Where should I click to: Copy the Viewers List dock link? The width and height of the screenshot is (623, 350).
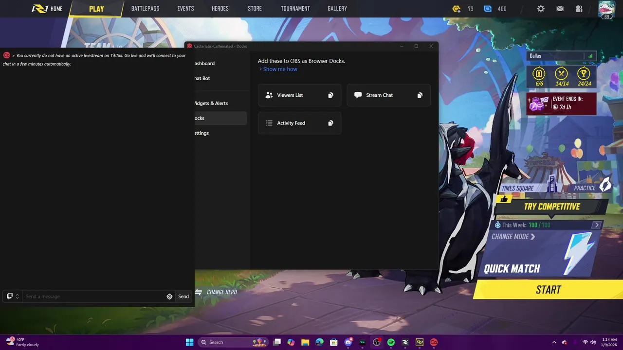(x=330, y=95)
